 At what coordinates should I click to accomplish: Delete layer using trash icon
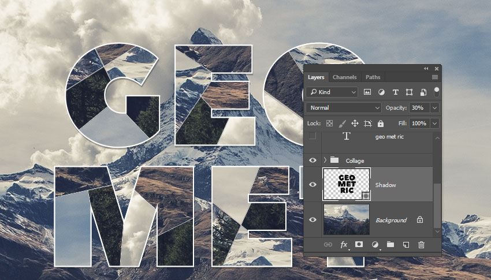(x=421, y=245)
